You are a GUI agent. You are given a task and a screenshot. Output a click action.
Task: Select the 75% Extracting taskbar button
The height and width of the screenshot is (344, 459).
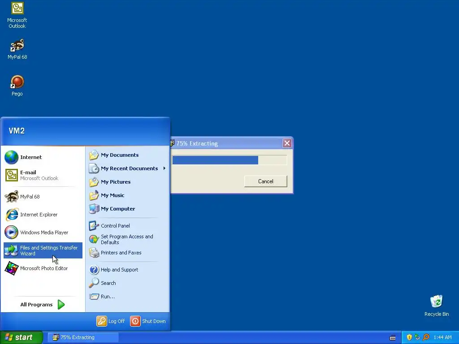point(83,337)
